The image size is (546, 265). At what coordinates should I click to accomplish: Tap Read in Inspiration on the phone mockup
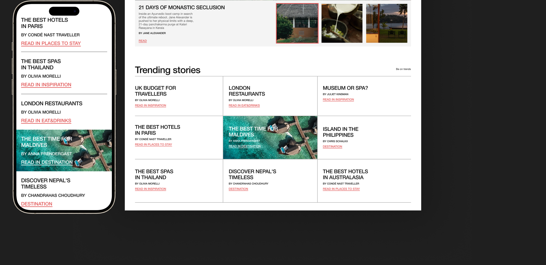[x=46, y=85]
